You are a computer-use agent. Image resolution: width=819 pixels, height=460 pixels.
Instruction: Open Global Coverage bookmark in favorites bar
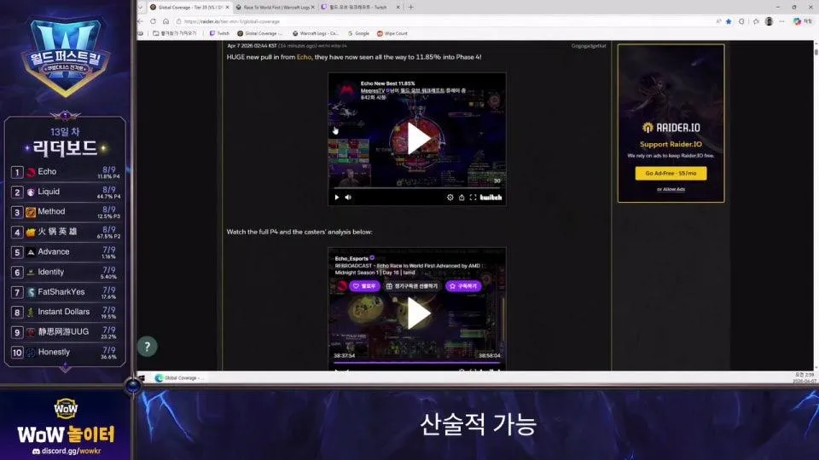[x=259, y=33]
